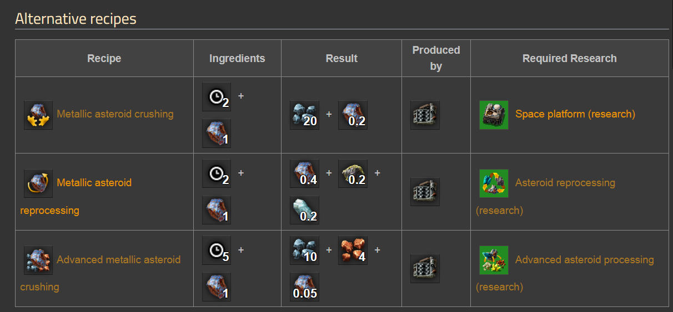This screenshot has width=673, height=312.
Task: Click the Required Research column header
Action: coord(570,58)
